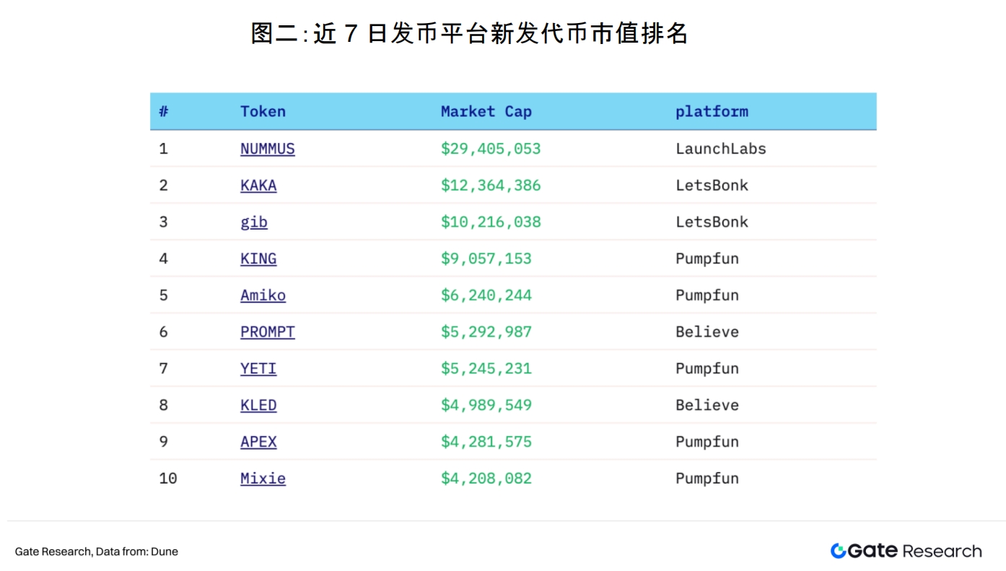Viewport: 1006px width, 571px height.
Task: Select the $4,281,575 market cap value
Action: point(486,442)
